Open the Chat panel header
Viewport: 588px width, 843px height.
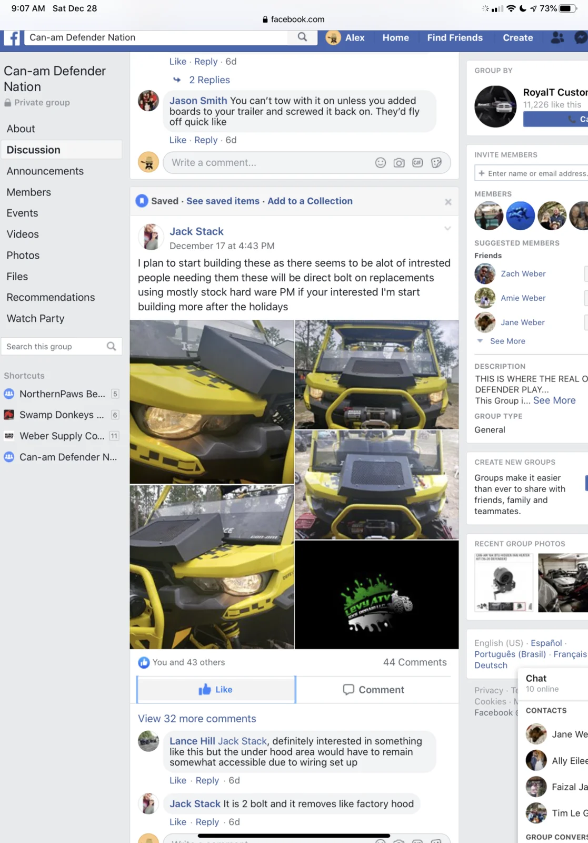[x=553, y=683]
